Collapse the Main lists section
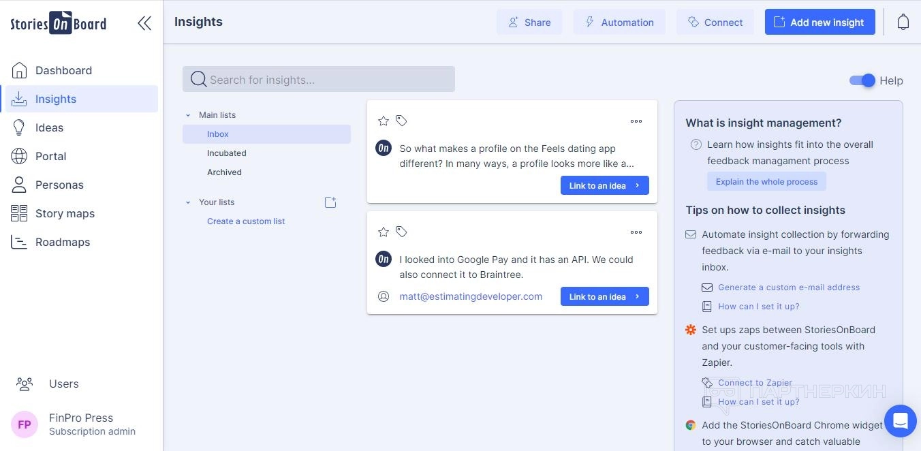Viewport: 921px width, 451px height. (189, 115)
